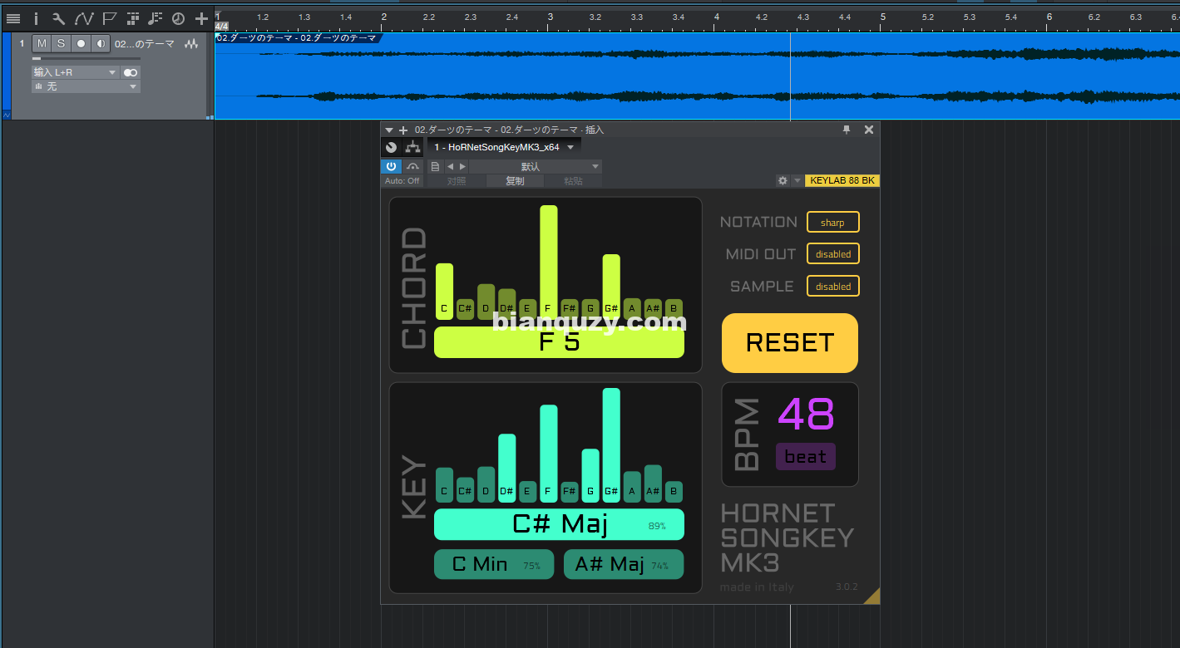Click the 对照 compare button

[x=457, y=180]
